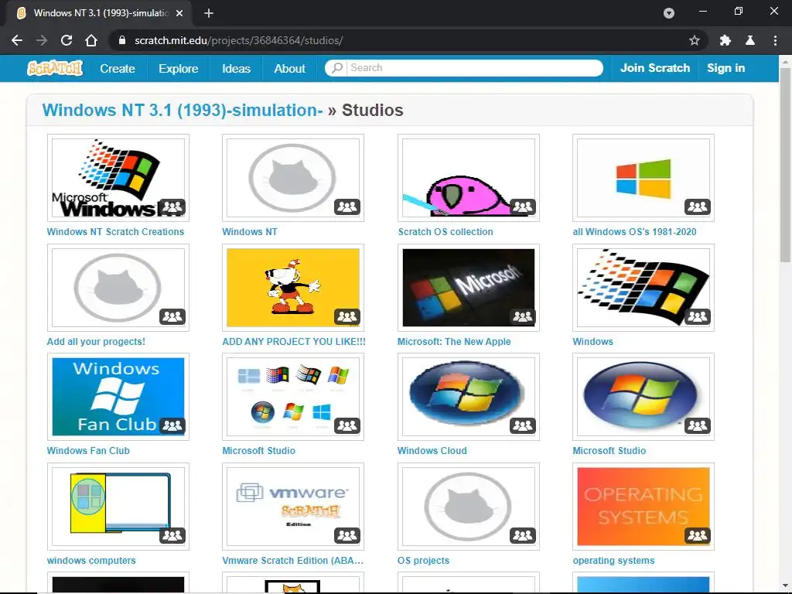Open the Windows flag studio thumbnail
This screenshot has width=792, height=594.
coord(643,288)
